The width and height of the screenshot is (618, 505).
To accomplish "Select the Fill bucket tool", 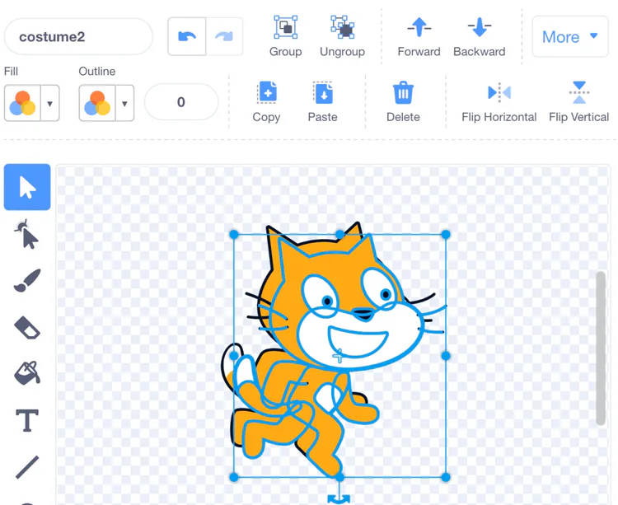I will [27, 373].
